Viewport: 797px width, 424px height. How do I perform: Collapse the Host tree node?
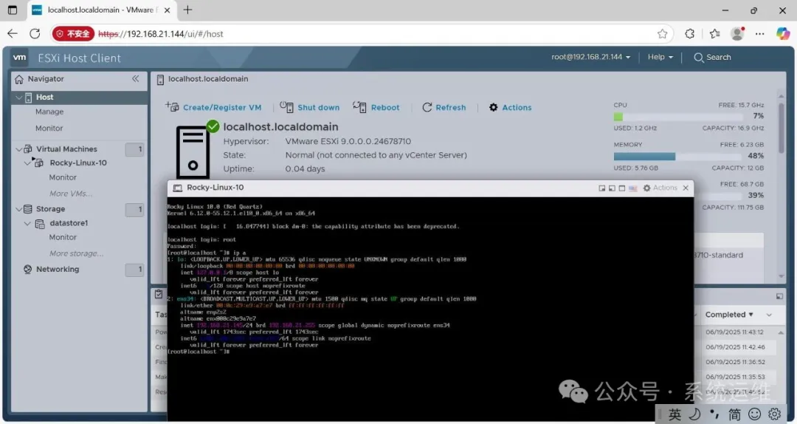click(18, 98)
